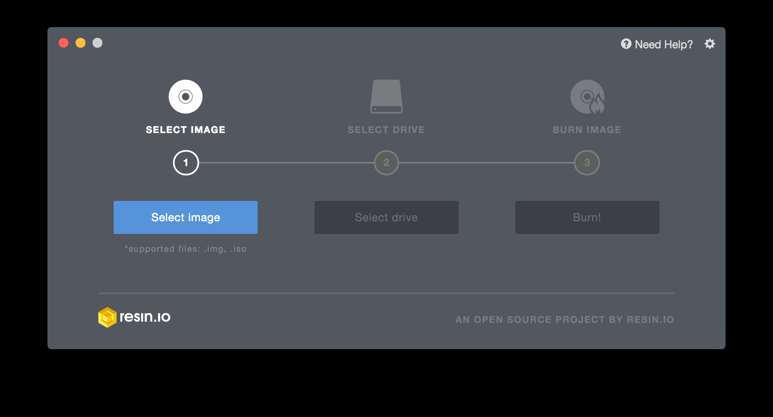Click the Select drive button
The width and height of the screenshot is (773, 417).
386,217
